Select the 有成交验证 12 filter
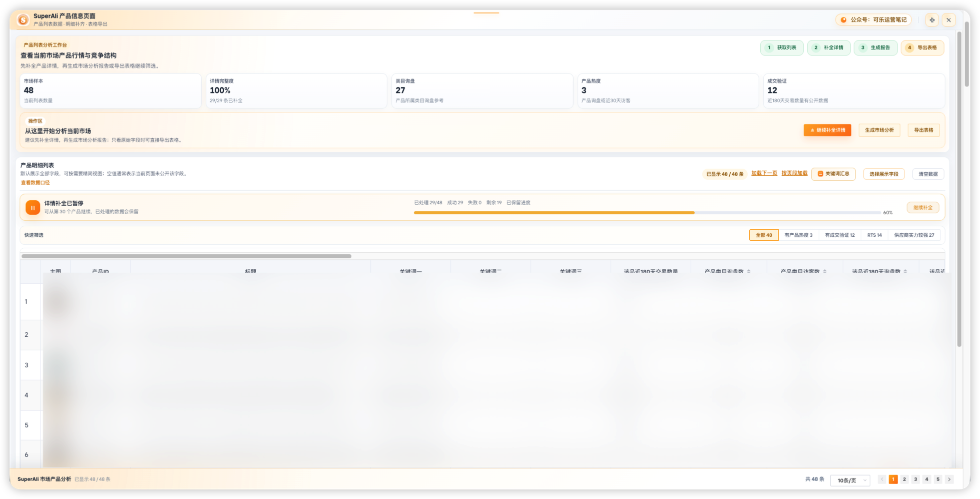Viewport: 980px width, 499px height. click(840, 235)
